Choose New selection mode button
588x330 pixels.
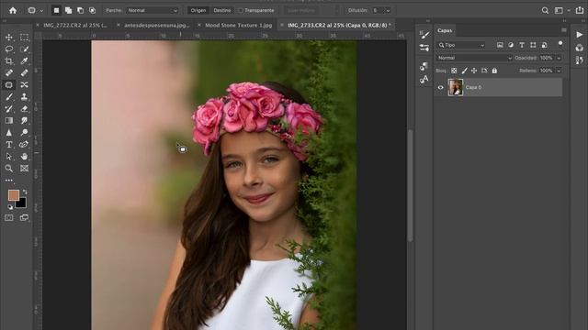(56, 10)
